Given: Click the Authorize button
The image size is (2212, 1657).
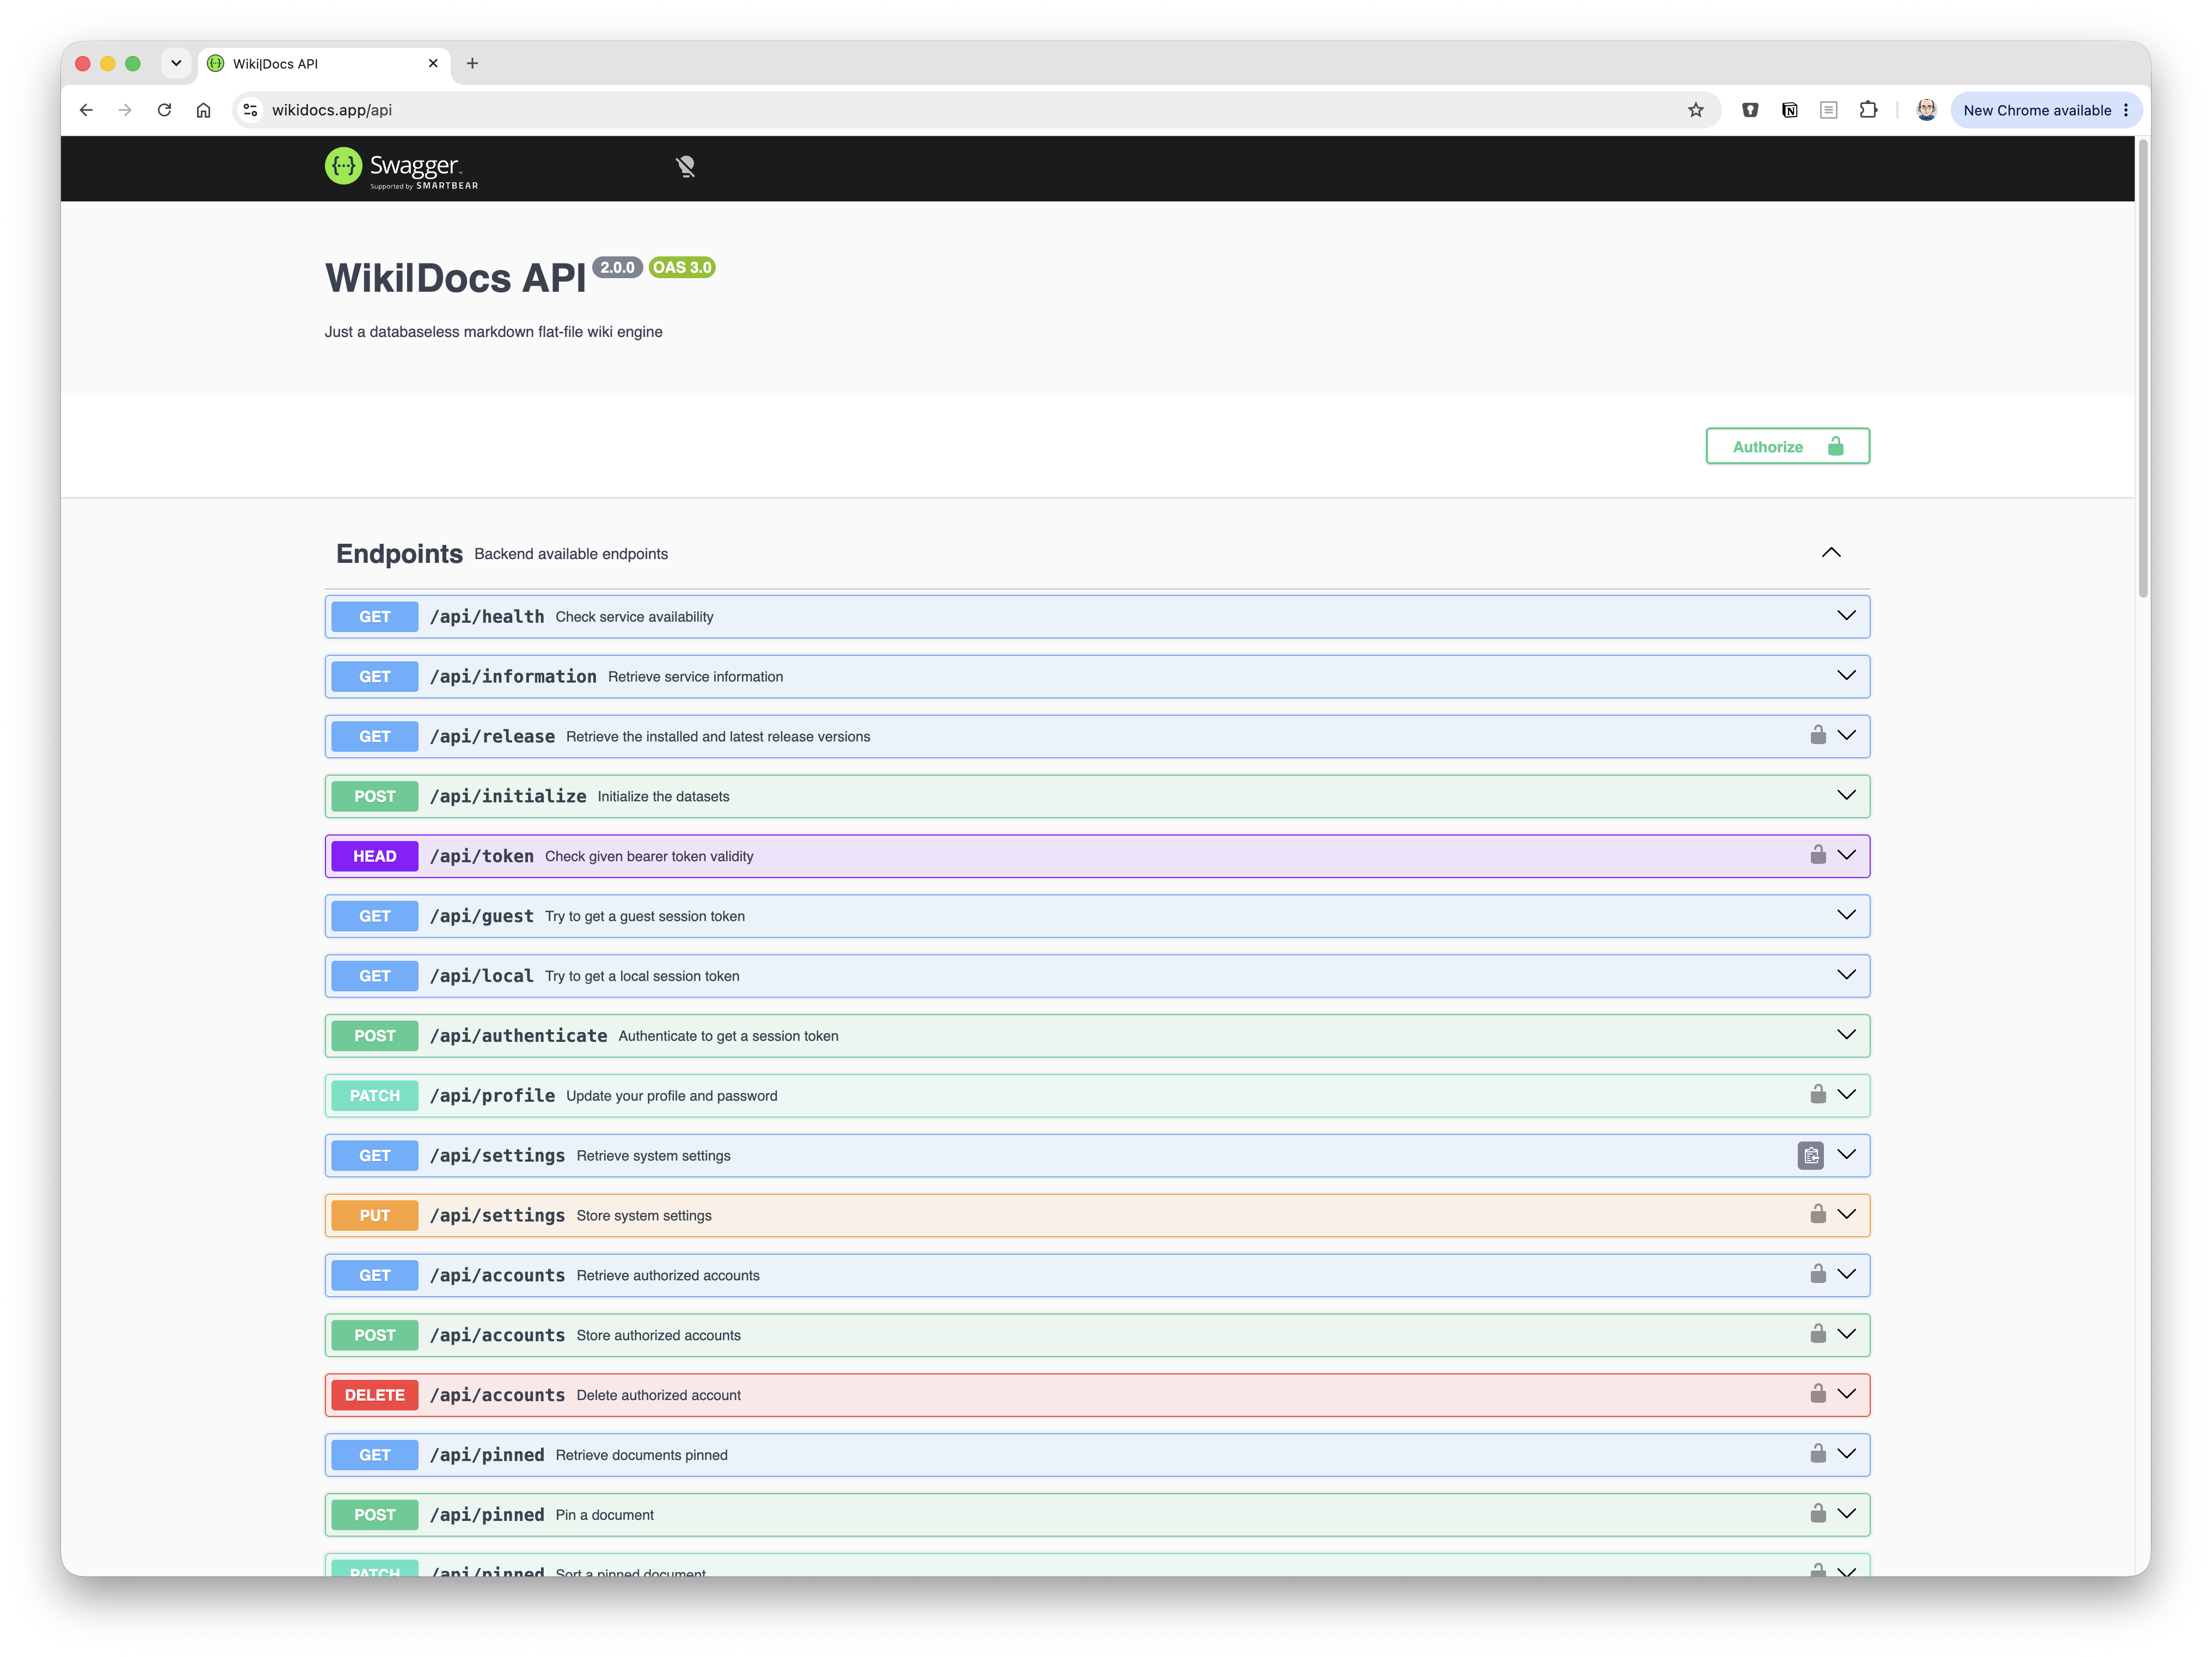Looking at the screenshot, I should click(x=1787, y=446).
